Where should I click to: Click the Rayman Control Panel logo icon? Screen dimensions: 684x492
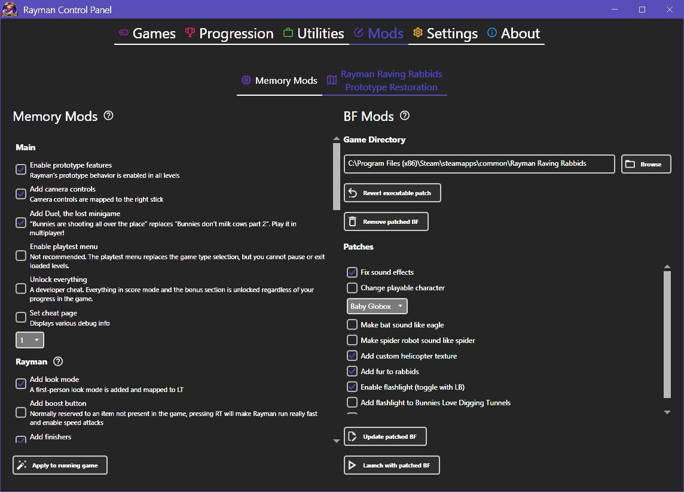pyautogui.click(x=10, y=9)
